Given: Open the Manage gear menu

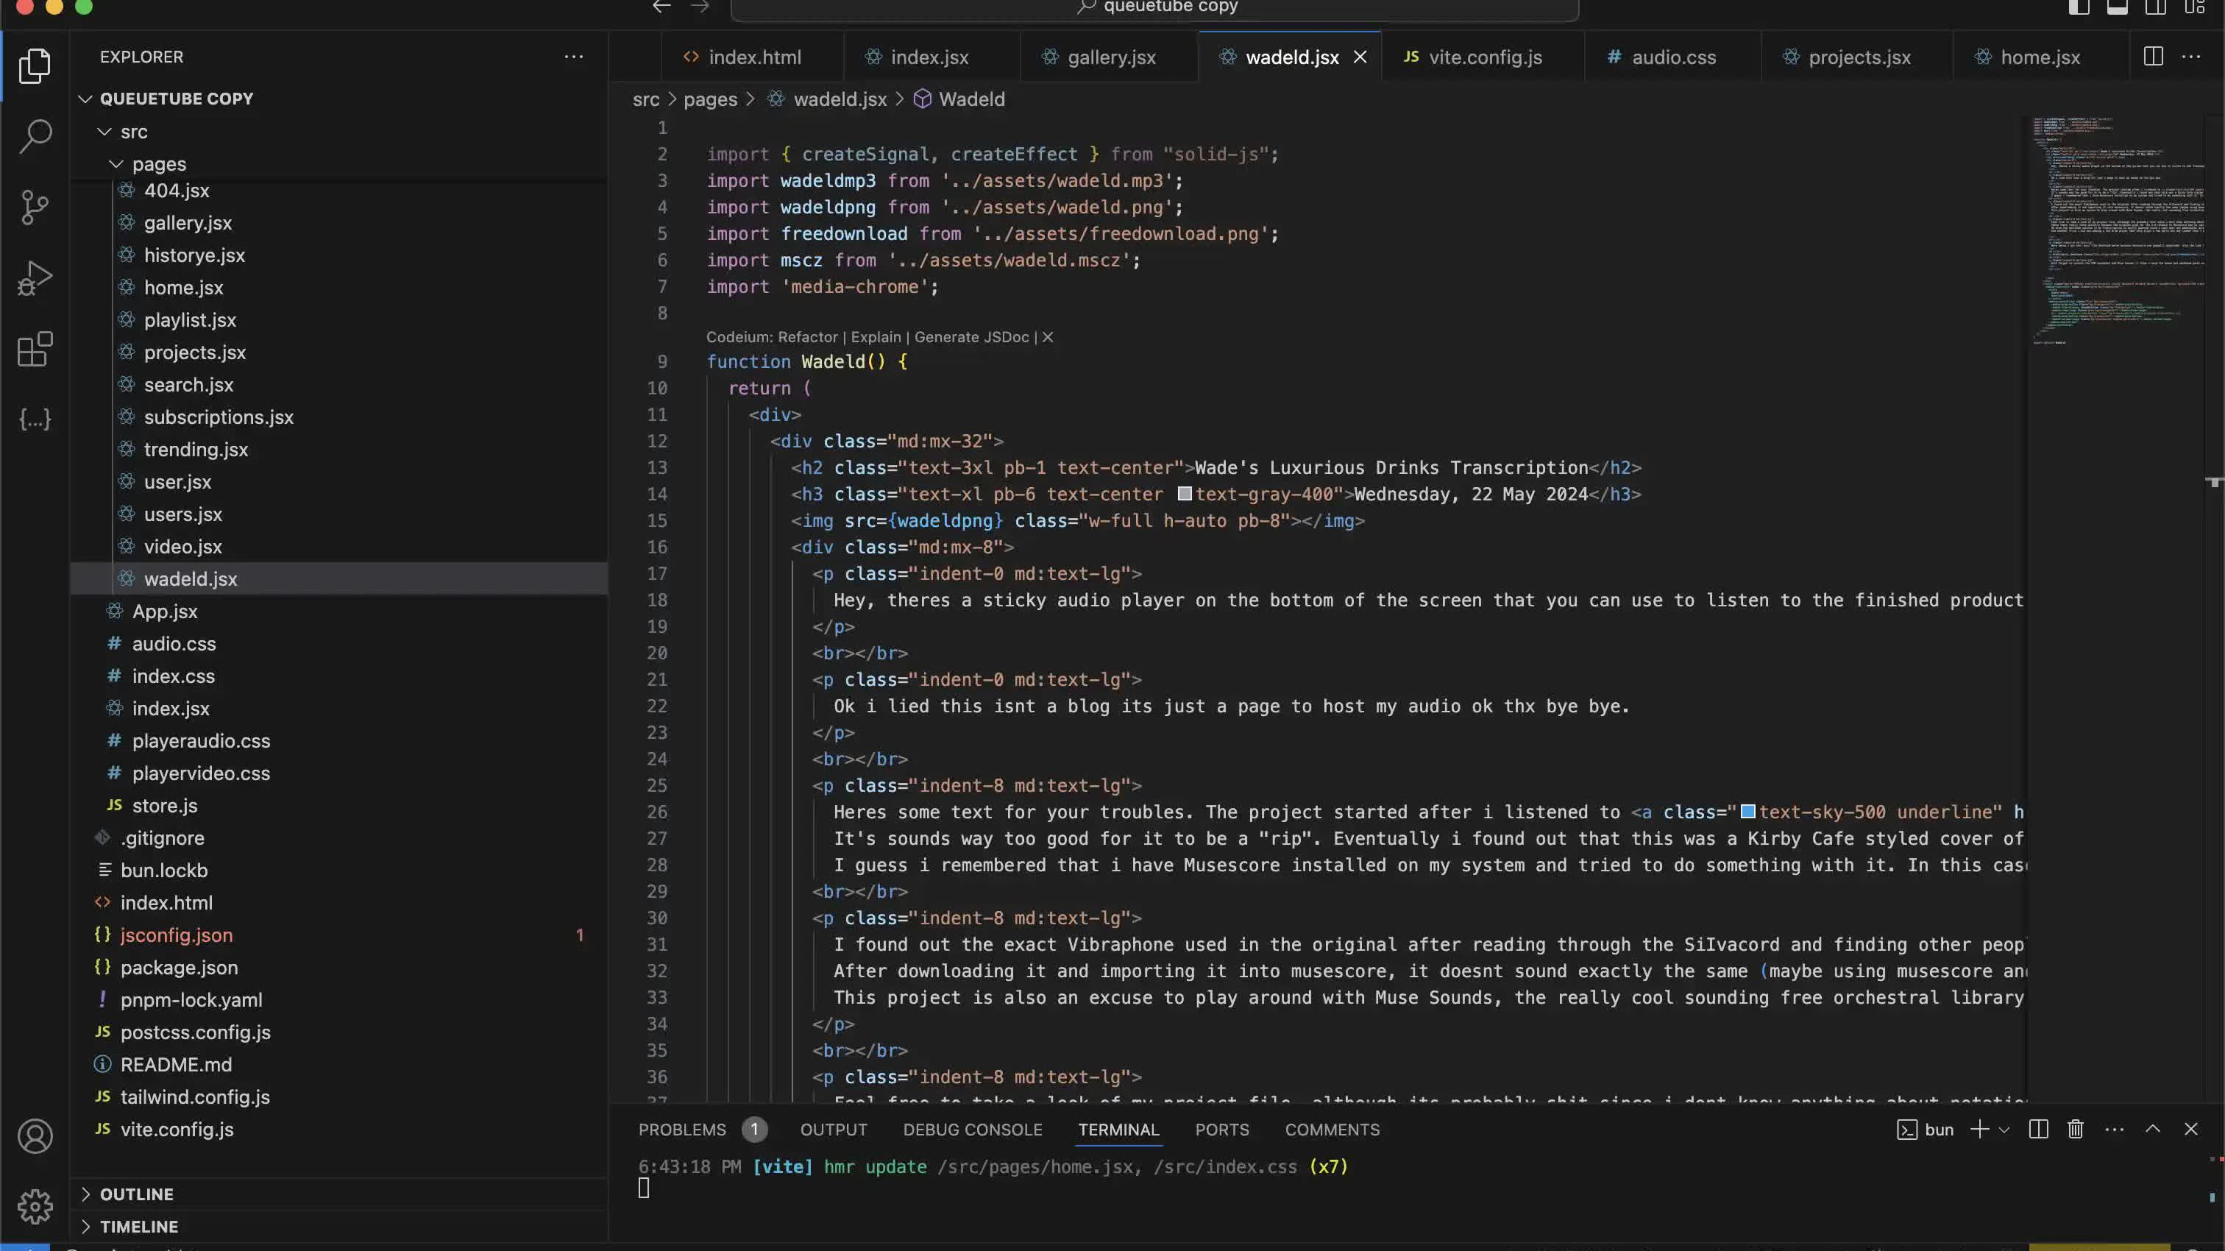Looking at the screenshot, I should [x=35, y=1206].
